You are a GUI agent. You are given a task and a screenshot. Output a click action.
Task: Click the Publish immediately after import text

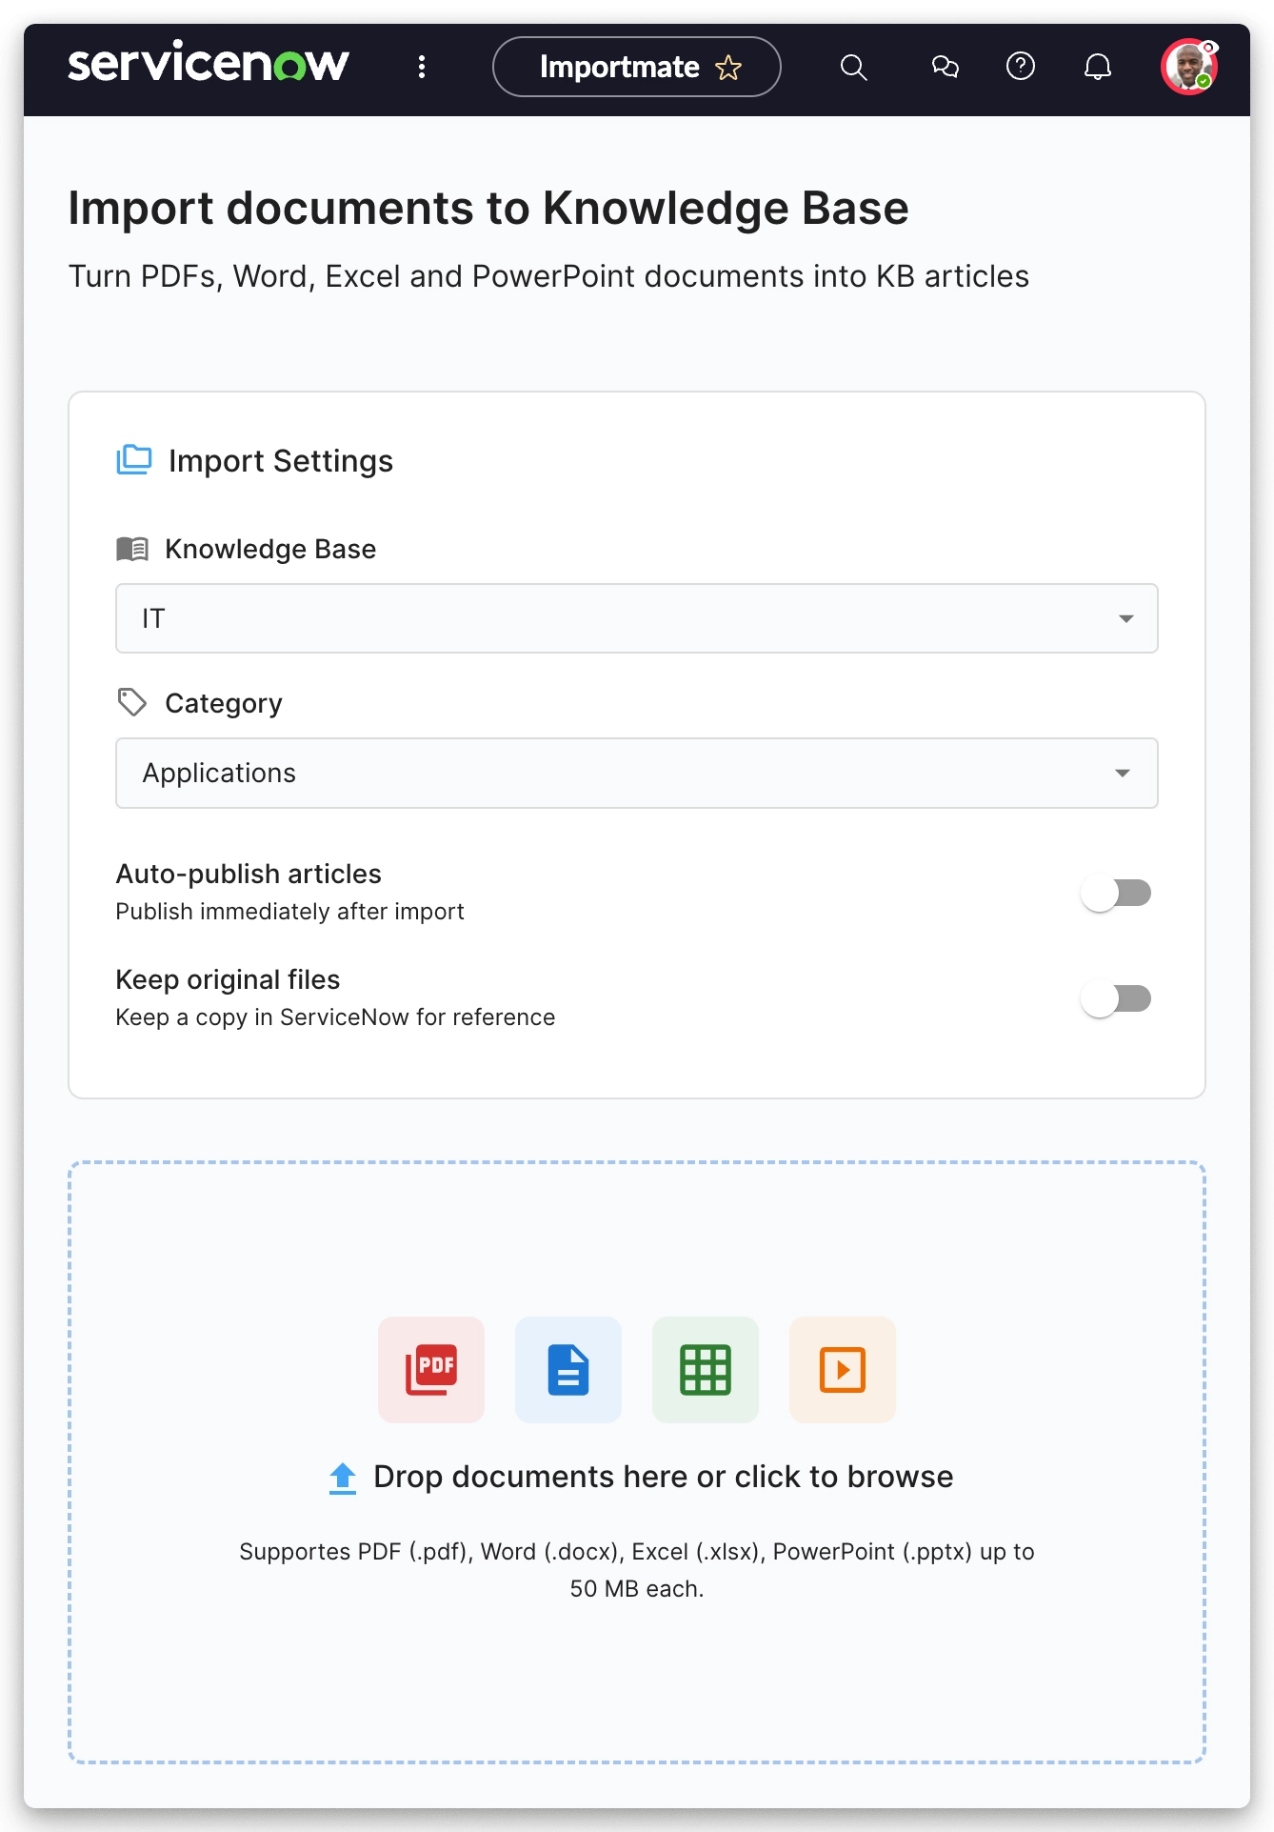click(x=290, y=912)
